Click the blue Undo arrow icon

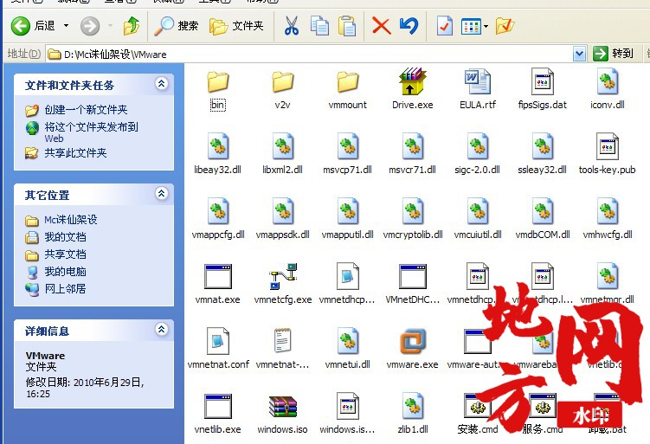pos(409,26)
